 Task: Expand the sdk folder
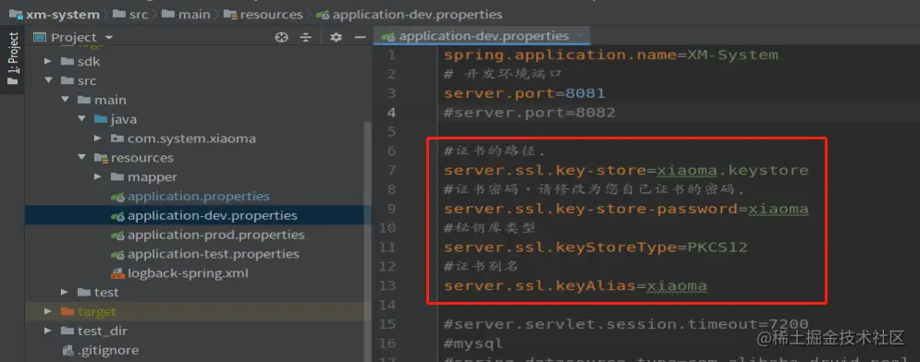click(49, 62)
